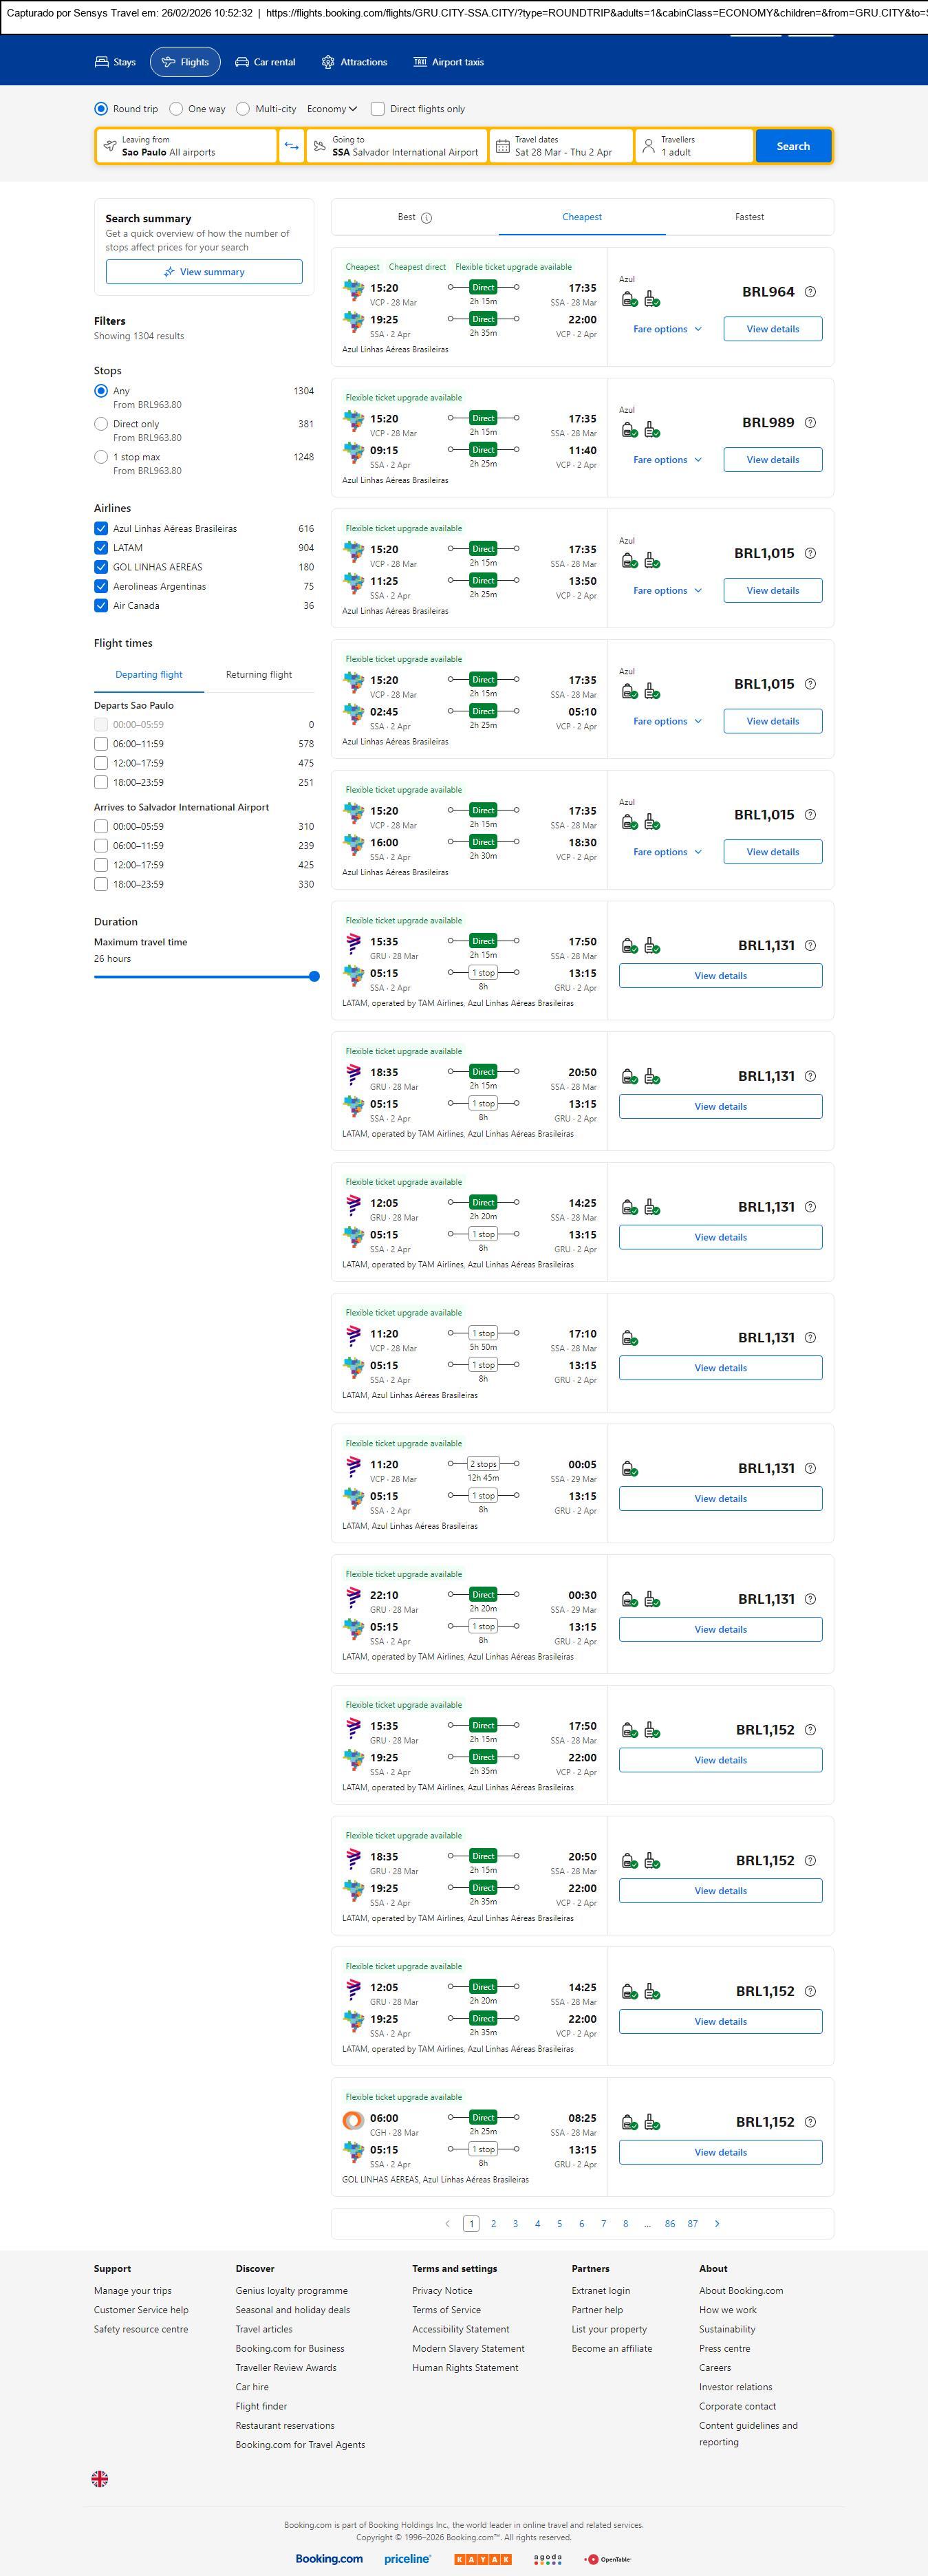Image resolution: width=928 pixels, height=2576 pixels.
Task: Click the help icon beside BRL964 price
Action: (x=810, y=292)
